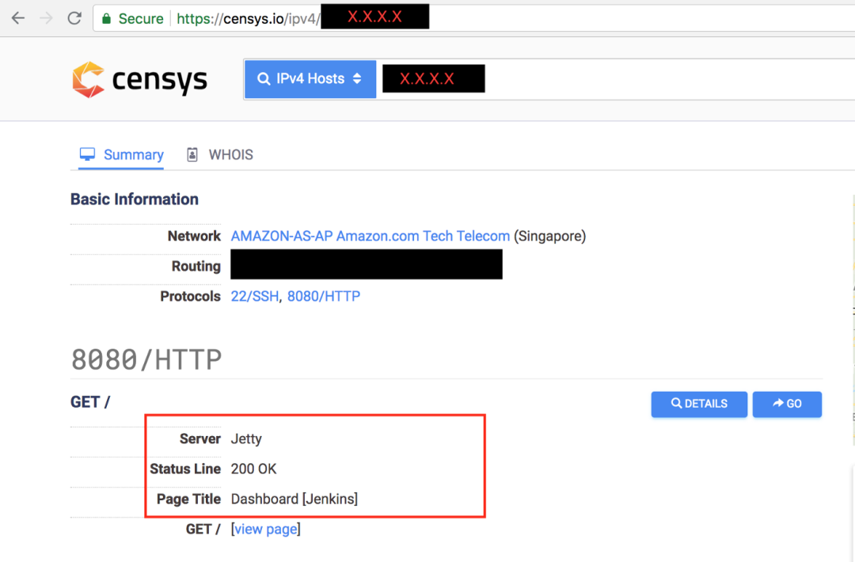Open the AMAZON-AS-AP Amazon.com Tech Telecom link
The height and width of the screenshot is (562, 855).
click(x=370, y=236)
